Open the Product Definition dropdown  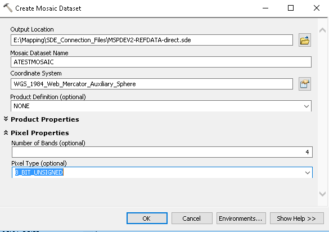click(x=307, y=106)
